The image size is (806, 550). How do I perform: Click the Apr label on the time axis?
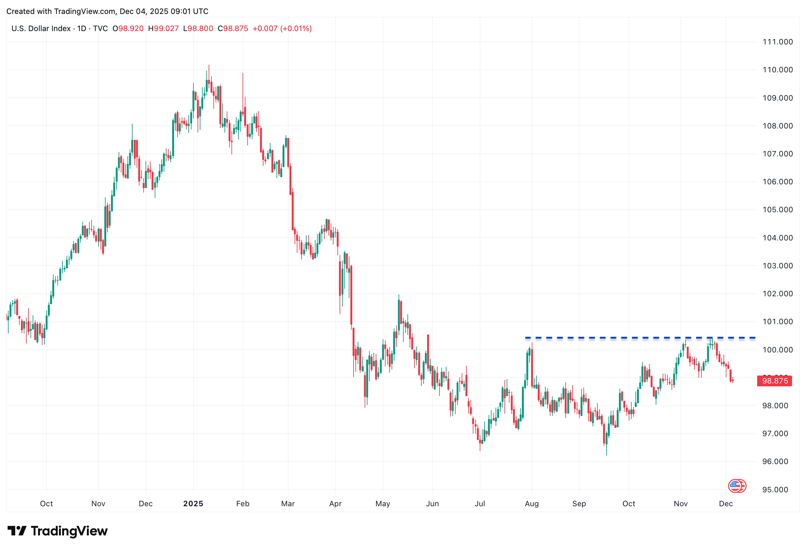[335, 503]
